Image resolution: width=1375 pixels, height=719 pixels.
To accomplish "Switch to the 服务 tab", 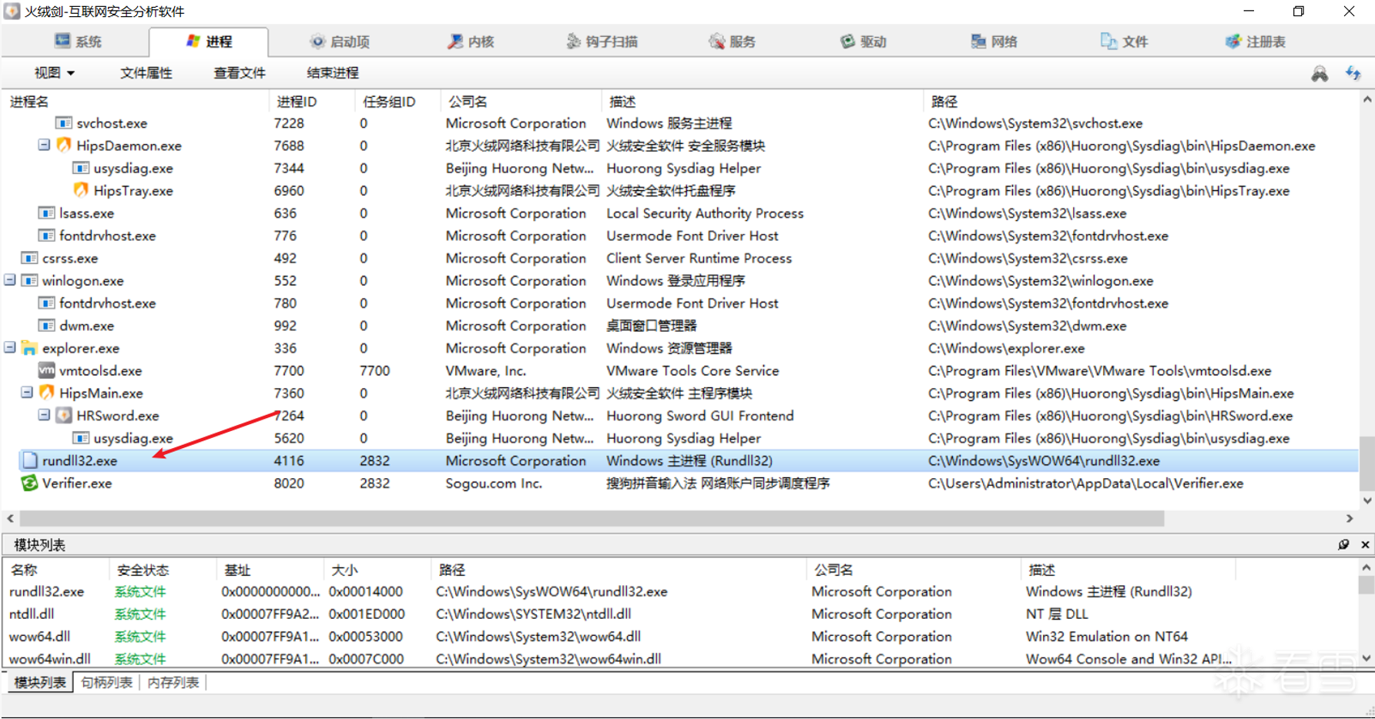I will (733, 42).
